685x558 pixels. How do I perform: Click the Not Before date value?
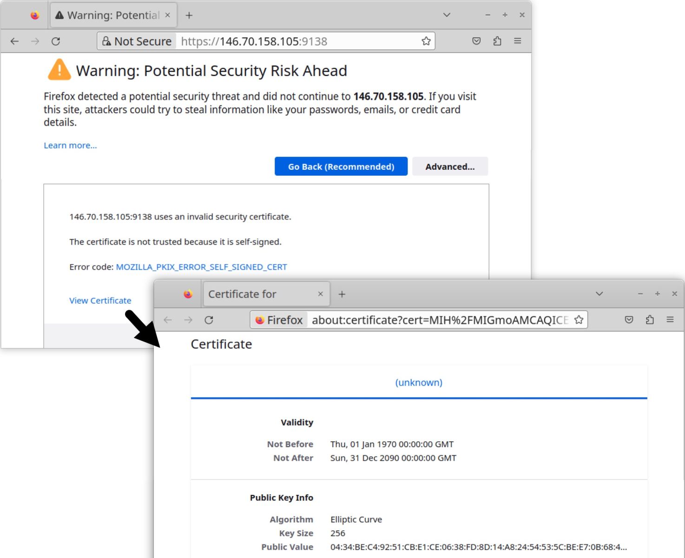click(x=392, y=444)
